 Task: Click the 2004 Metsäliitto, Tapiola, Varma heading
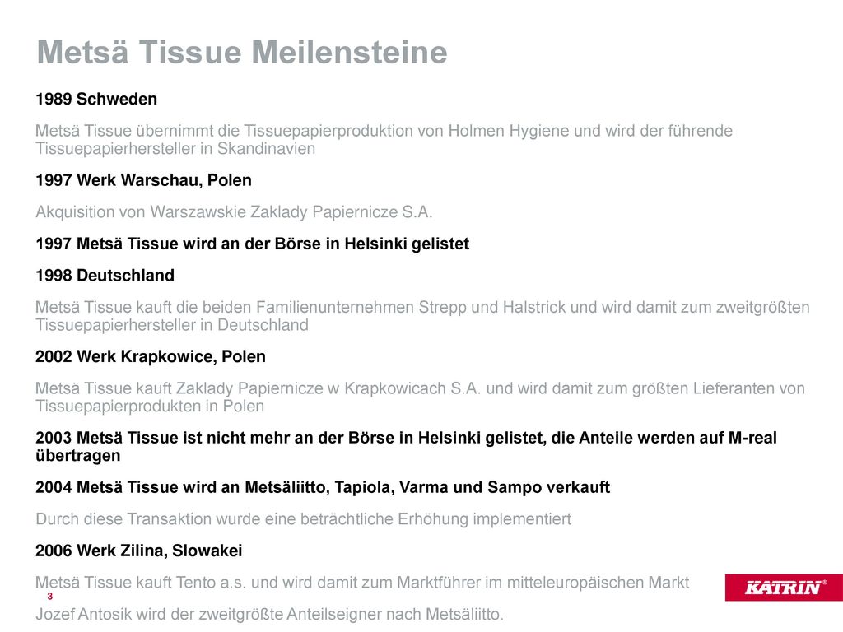[323, 487]
